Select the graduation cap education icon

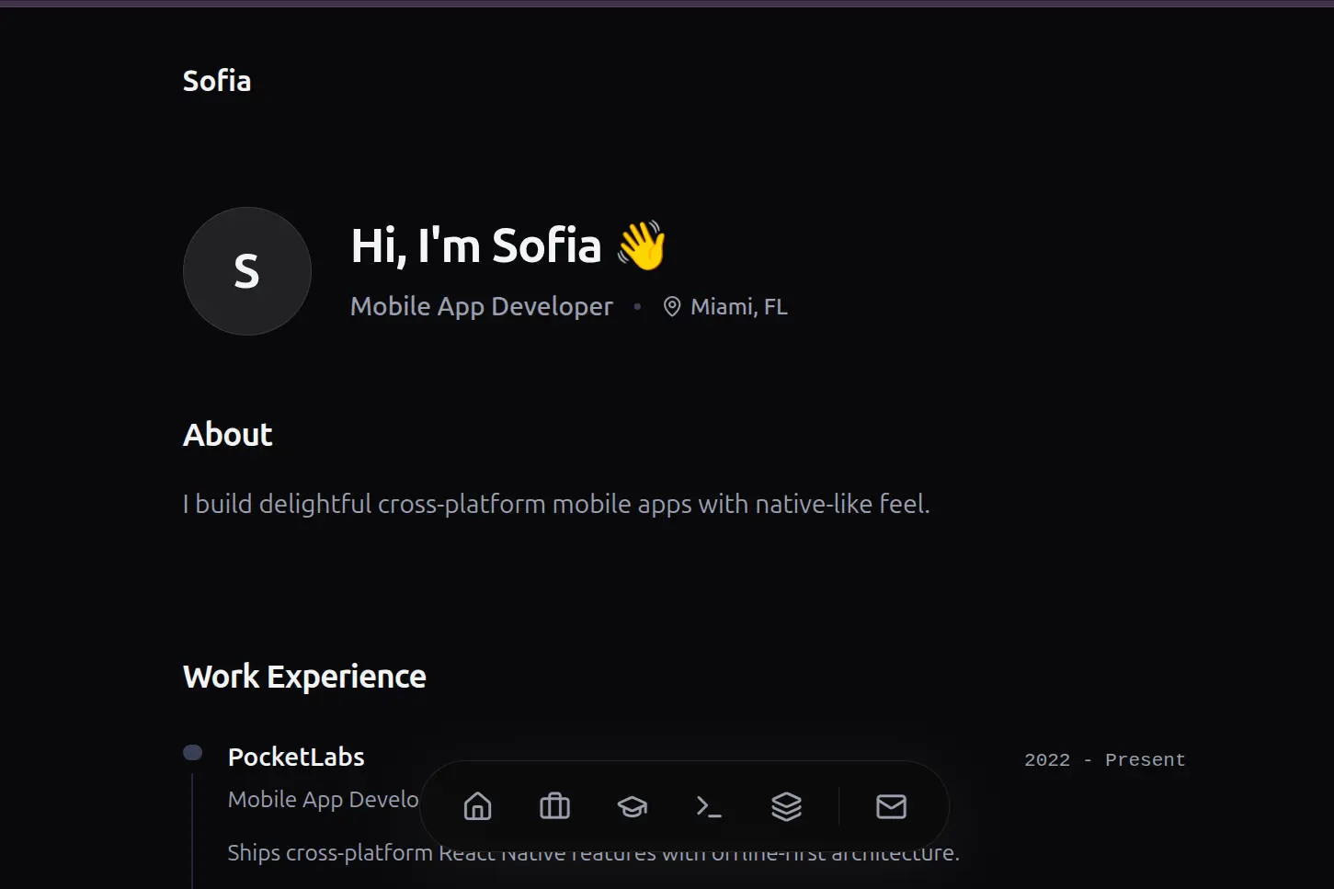click(x=632, y=806)
